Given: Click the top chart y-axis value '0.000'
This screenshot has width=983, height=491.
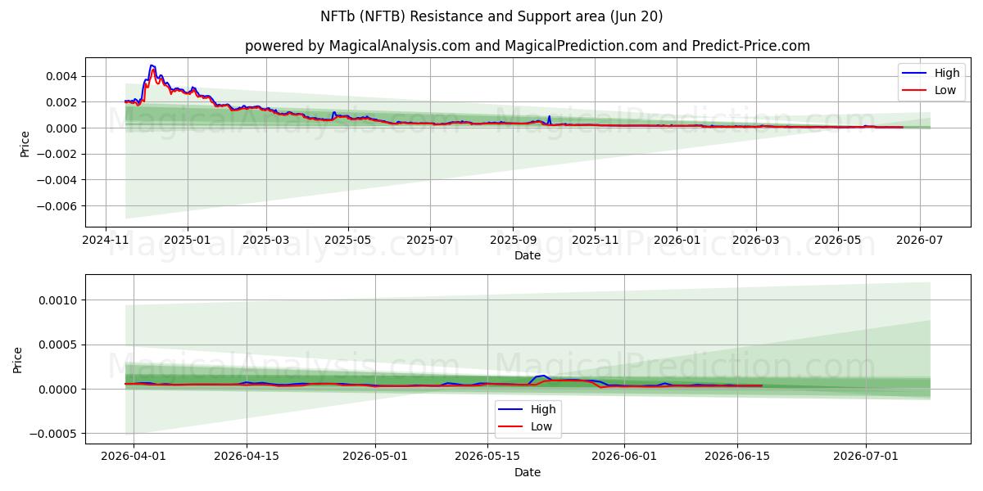Looking at the screenshot, I should click(x=62, y=128).
